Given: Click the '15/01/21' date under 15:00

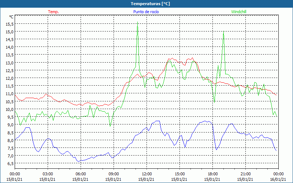Looking at the screenshot, I should coord(179,179).
